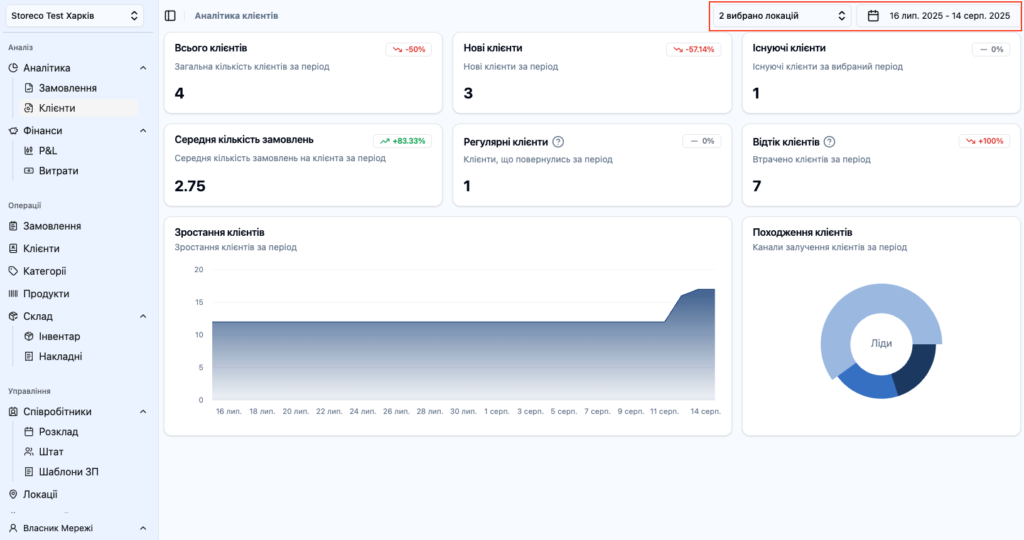This screenshot has width=1024, height=540.
Task: Go to Витрати expenses page
Action: pyautogui.click(x=58, y=171)
